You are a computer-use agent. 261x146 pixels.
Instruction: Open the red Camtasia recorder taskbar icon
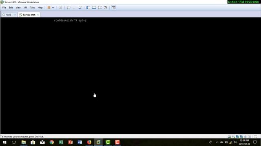click(117, 142)
